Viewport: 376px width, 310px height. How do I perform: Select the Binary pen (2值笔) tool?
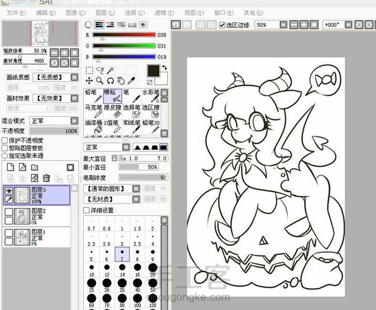coord(112,127)
